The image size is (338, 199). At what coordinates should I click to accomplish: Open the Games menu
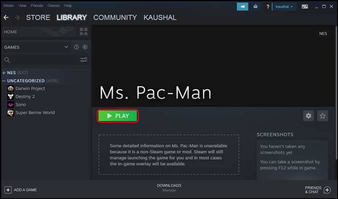tap(54, 5)
